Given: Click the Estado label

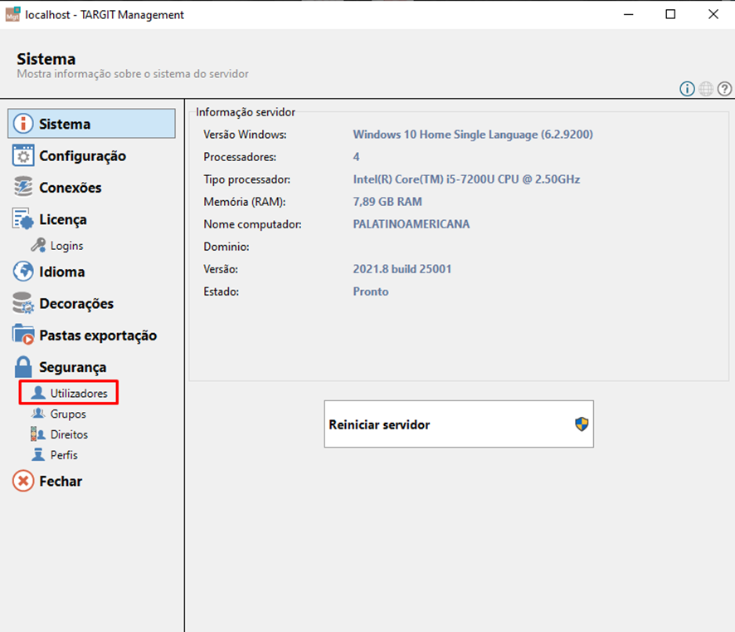Looking at the screenshot, I should click(x=221, y=292).
